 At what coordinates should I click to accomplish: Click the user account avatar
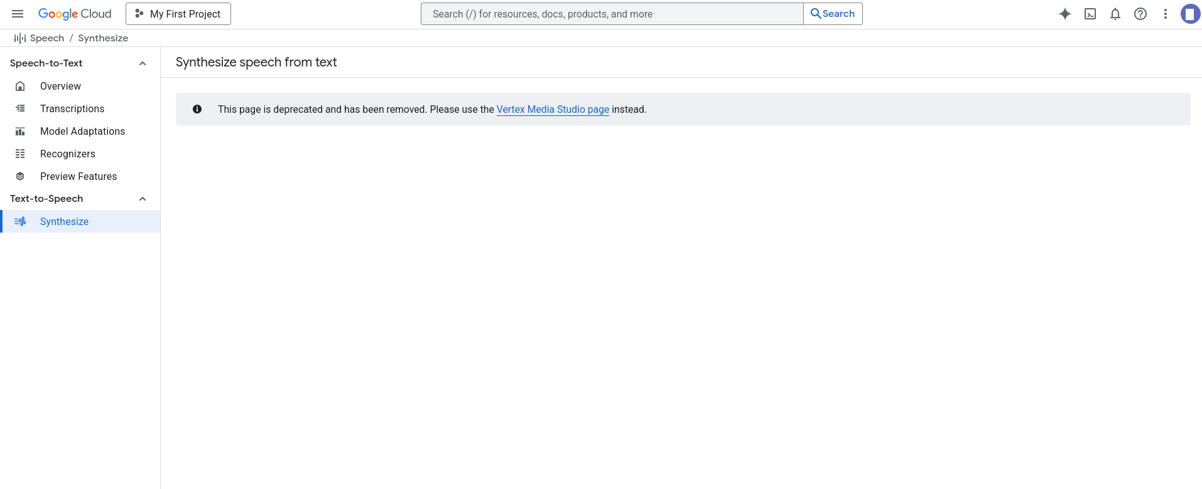coord(1189,14)
